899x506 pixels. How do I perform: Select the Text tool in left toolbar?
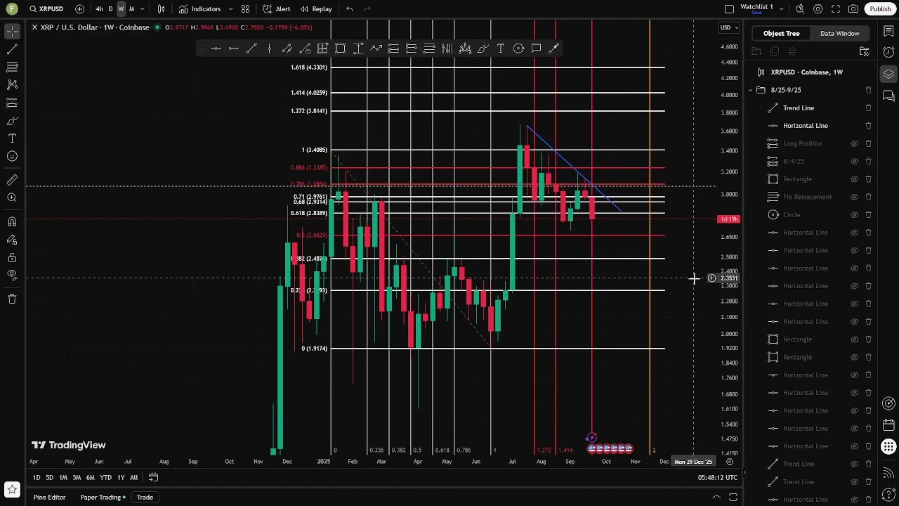click(x=12, y=138)
